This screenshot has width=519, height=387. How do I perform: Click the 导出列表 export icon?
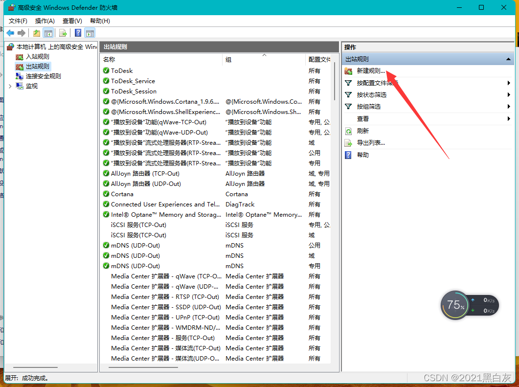(x=348, y=143)
